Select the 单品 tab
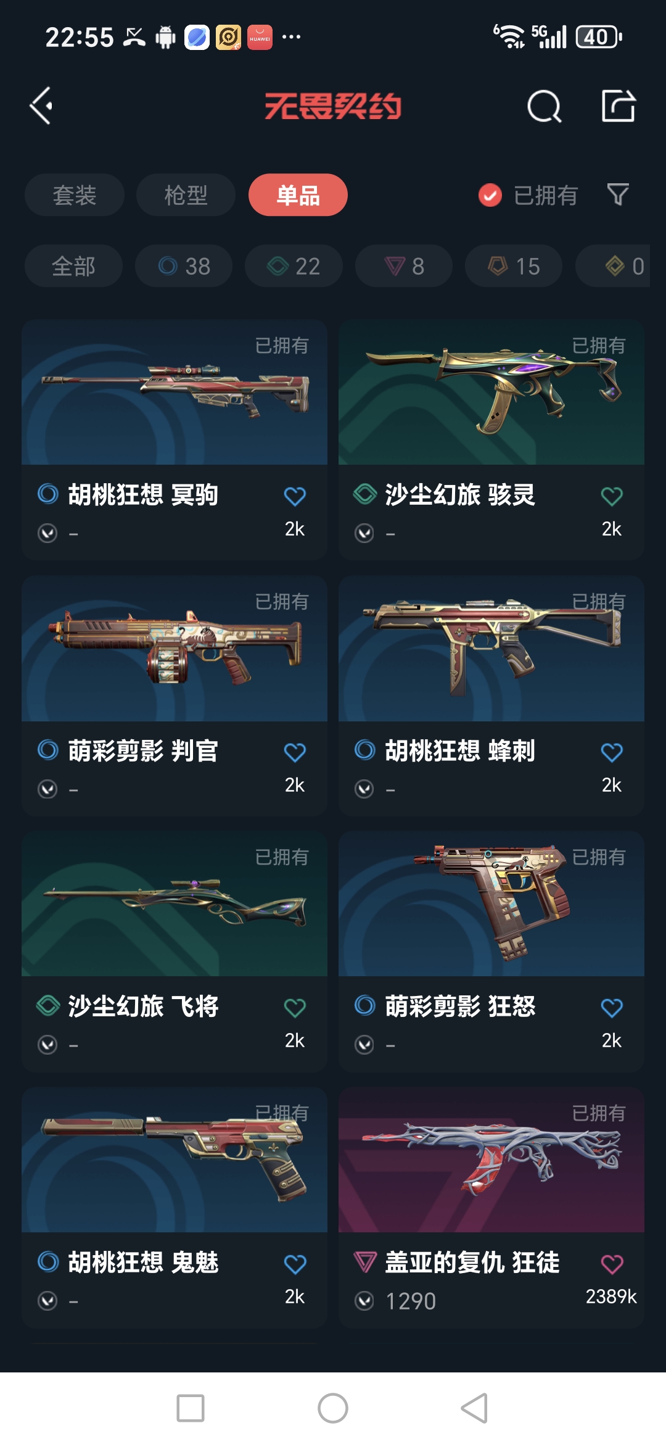This screenshot has width=666, height=1444. point(298,195)
